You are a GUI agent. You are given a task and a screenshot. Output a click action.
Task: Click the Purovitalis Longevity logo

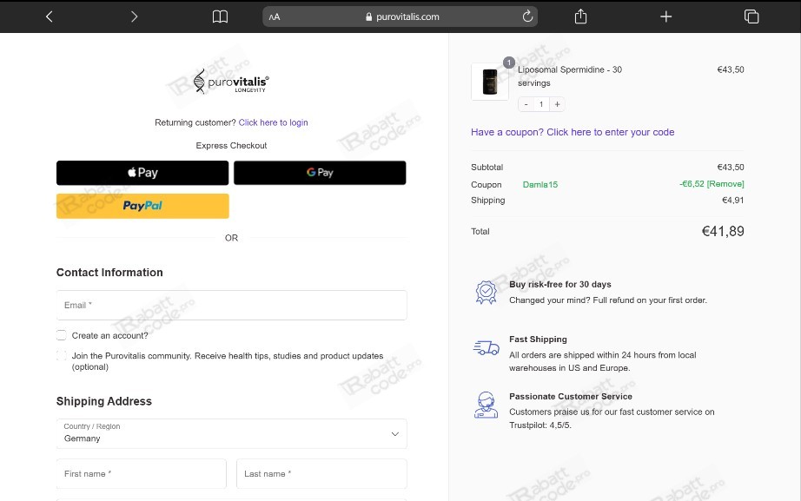coord(231,82)
